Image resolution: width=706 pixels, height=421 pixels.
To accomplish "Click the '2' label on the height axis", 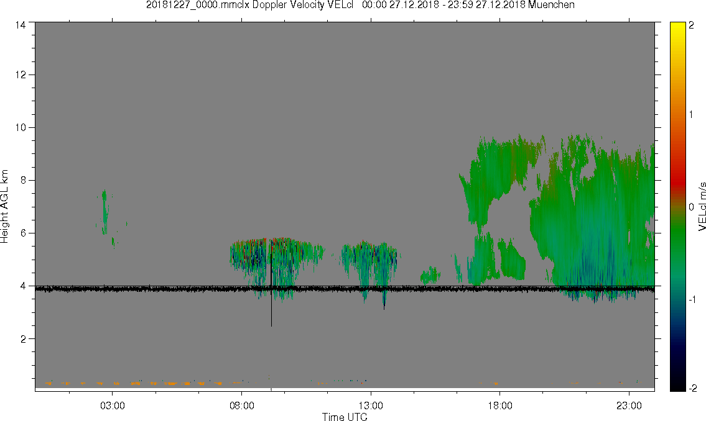I will [23, 339].
